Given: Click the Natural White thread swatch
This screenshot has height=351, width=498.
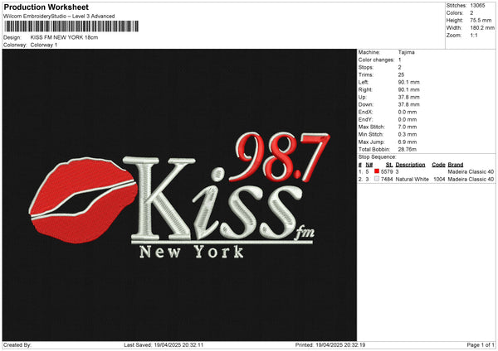Looking at the screenshot, I should 377,179.
